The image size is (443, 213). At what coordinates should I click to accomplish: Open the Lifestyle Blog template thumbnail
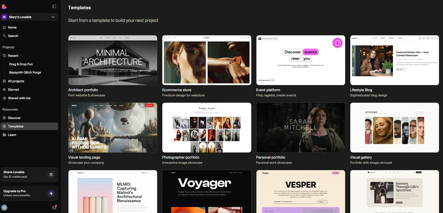pos(395,60)
